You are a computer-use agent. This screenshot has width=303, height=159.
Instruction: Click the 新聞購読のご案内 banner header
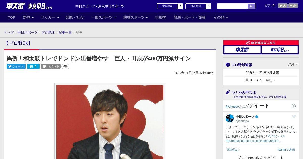pos(261,43)
